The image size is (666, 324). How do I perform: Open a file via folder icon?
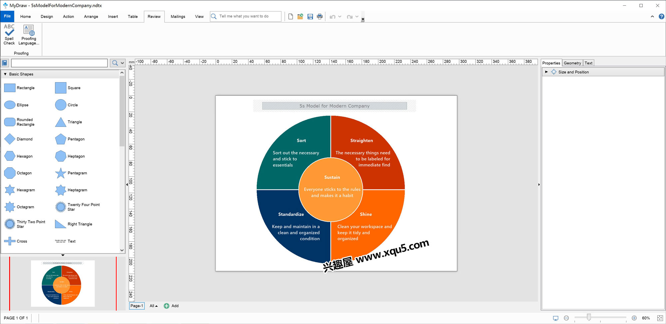(300, 16)
